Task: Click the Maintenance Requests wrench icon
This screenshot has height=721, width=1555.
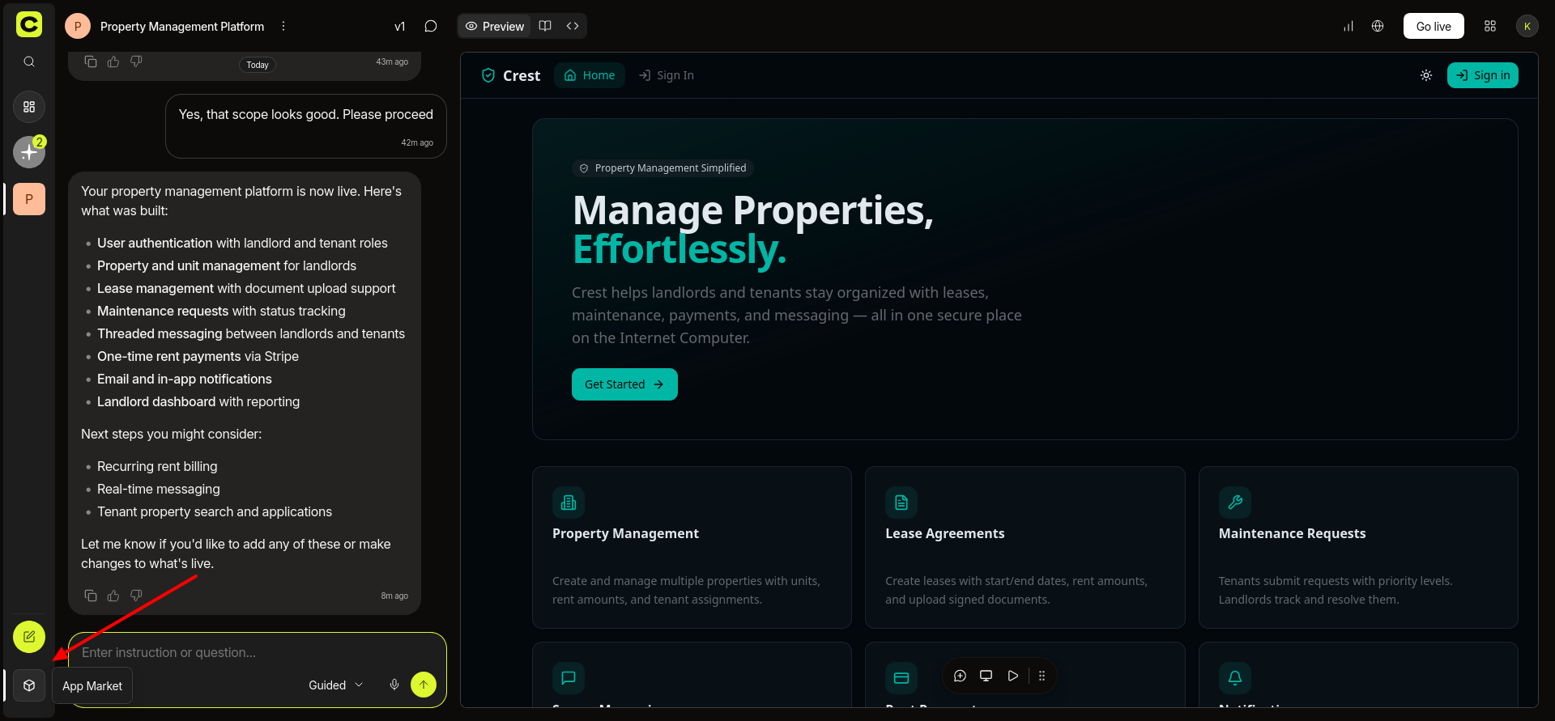Action: (x=1235, y=503)
